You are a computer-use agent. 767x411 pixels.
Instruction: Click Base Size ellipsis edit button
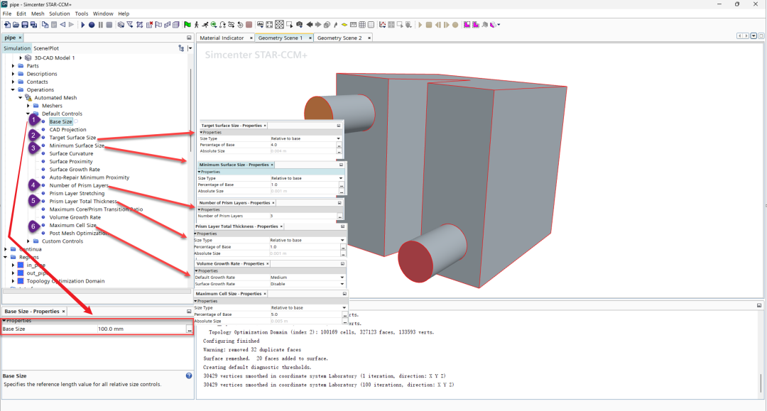tap(190, 329)
